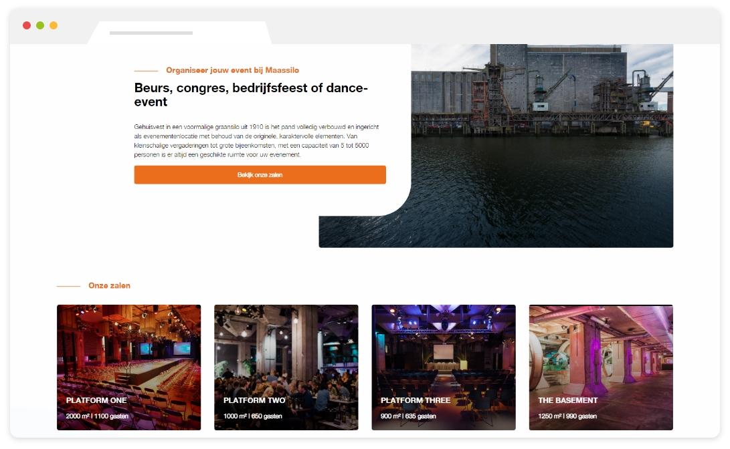Select the browser tab at top

pyautogui.click(x=179, y=33)
